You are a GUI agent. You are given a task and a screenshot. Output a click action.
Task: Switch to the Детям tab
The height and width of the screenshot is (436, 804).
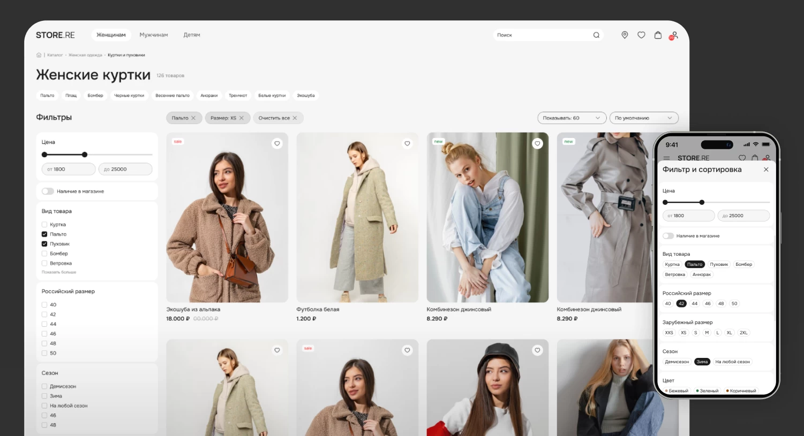(192, 35)
